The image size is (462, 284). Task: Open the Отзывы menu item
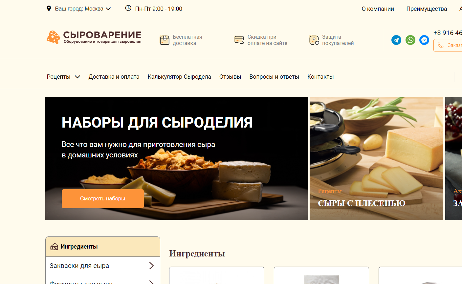click(230, 77)
